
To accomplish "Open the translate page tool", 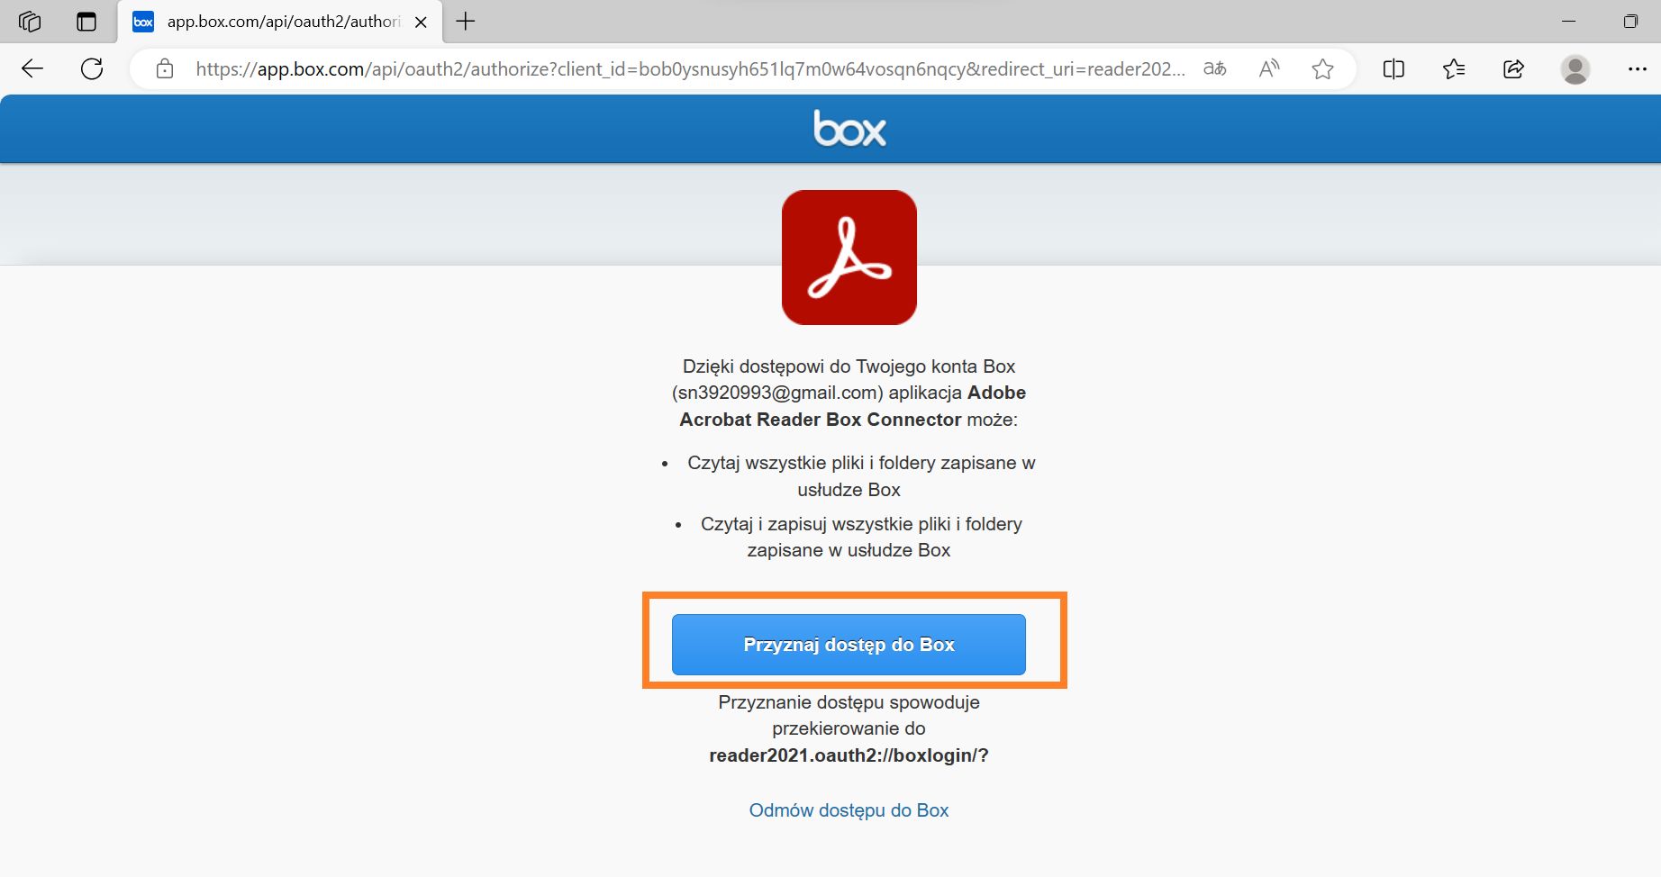I will point(1213,68).
